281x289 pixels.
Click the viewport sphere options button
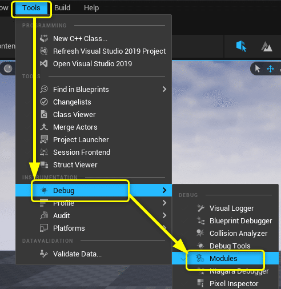coord(8,69)
